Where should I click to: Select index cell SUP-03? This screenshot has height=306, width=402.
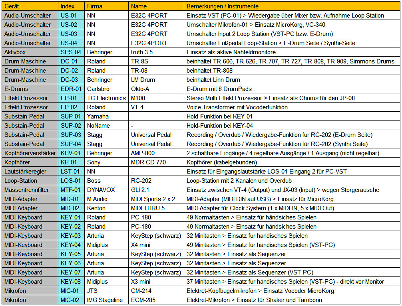pos(71,135)
